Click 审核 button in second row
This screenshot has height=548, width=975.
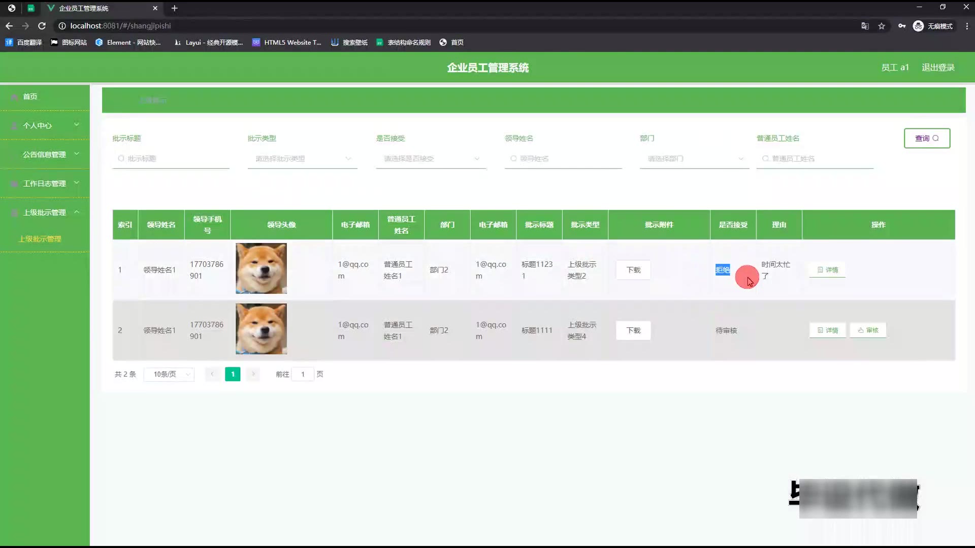[x=868, y=330]
